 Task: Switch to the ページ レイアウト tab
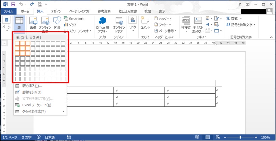tap(80, 12)
